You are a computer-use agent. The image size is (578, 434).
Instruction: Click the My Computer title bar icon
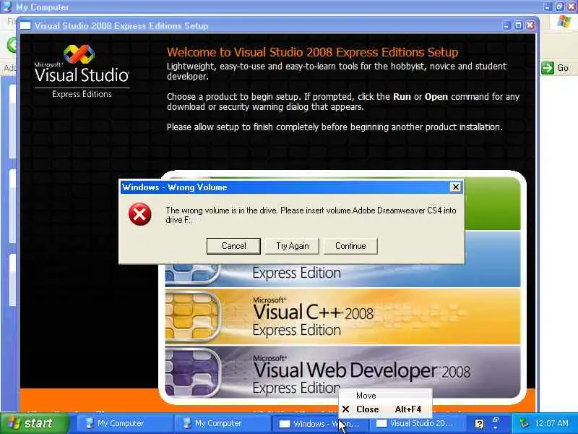[7, 7]
